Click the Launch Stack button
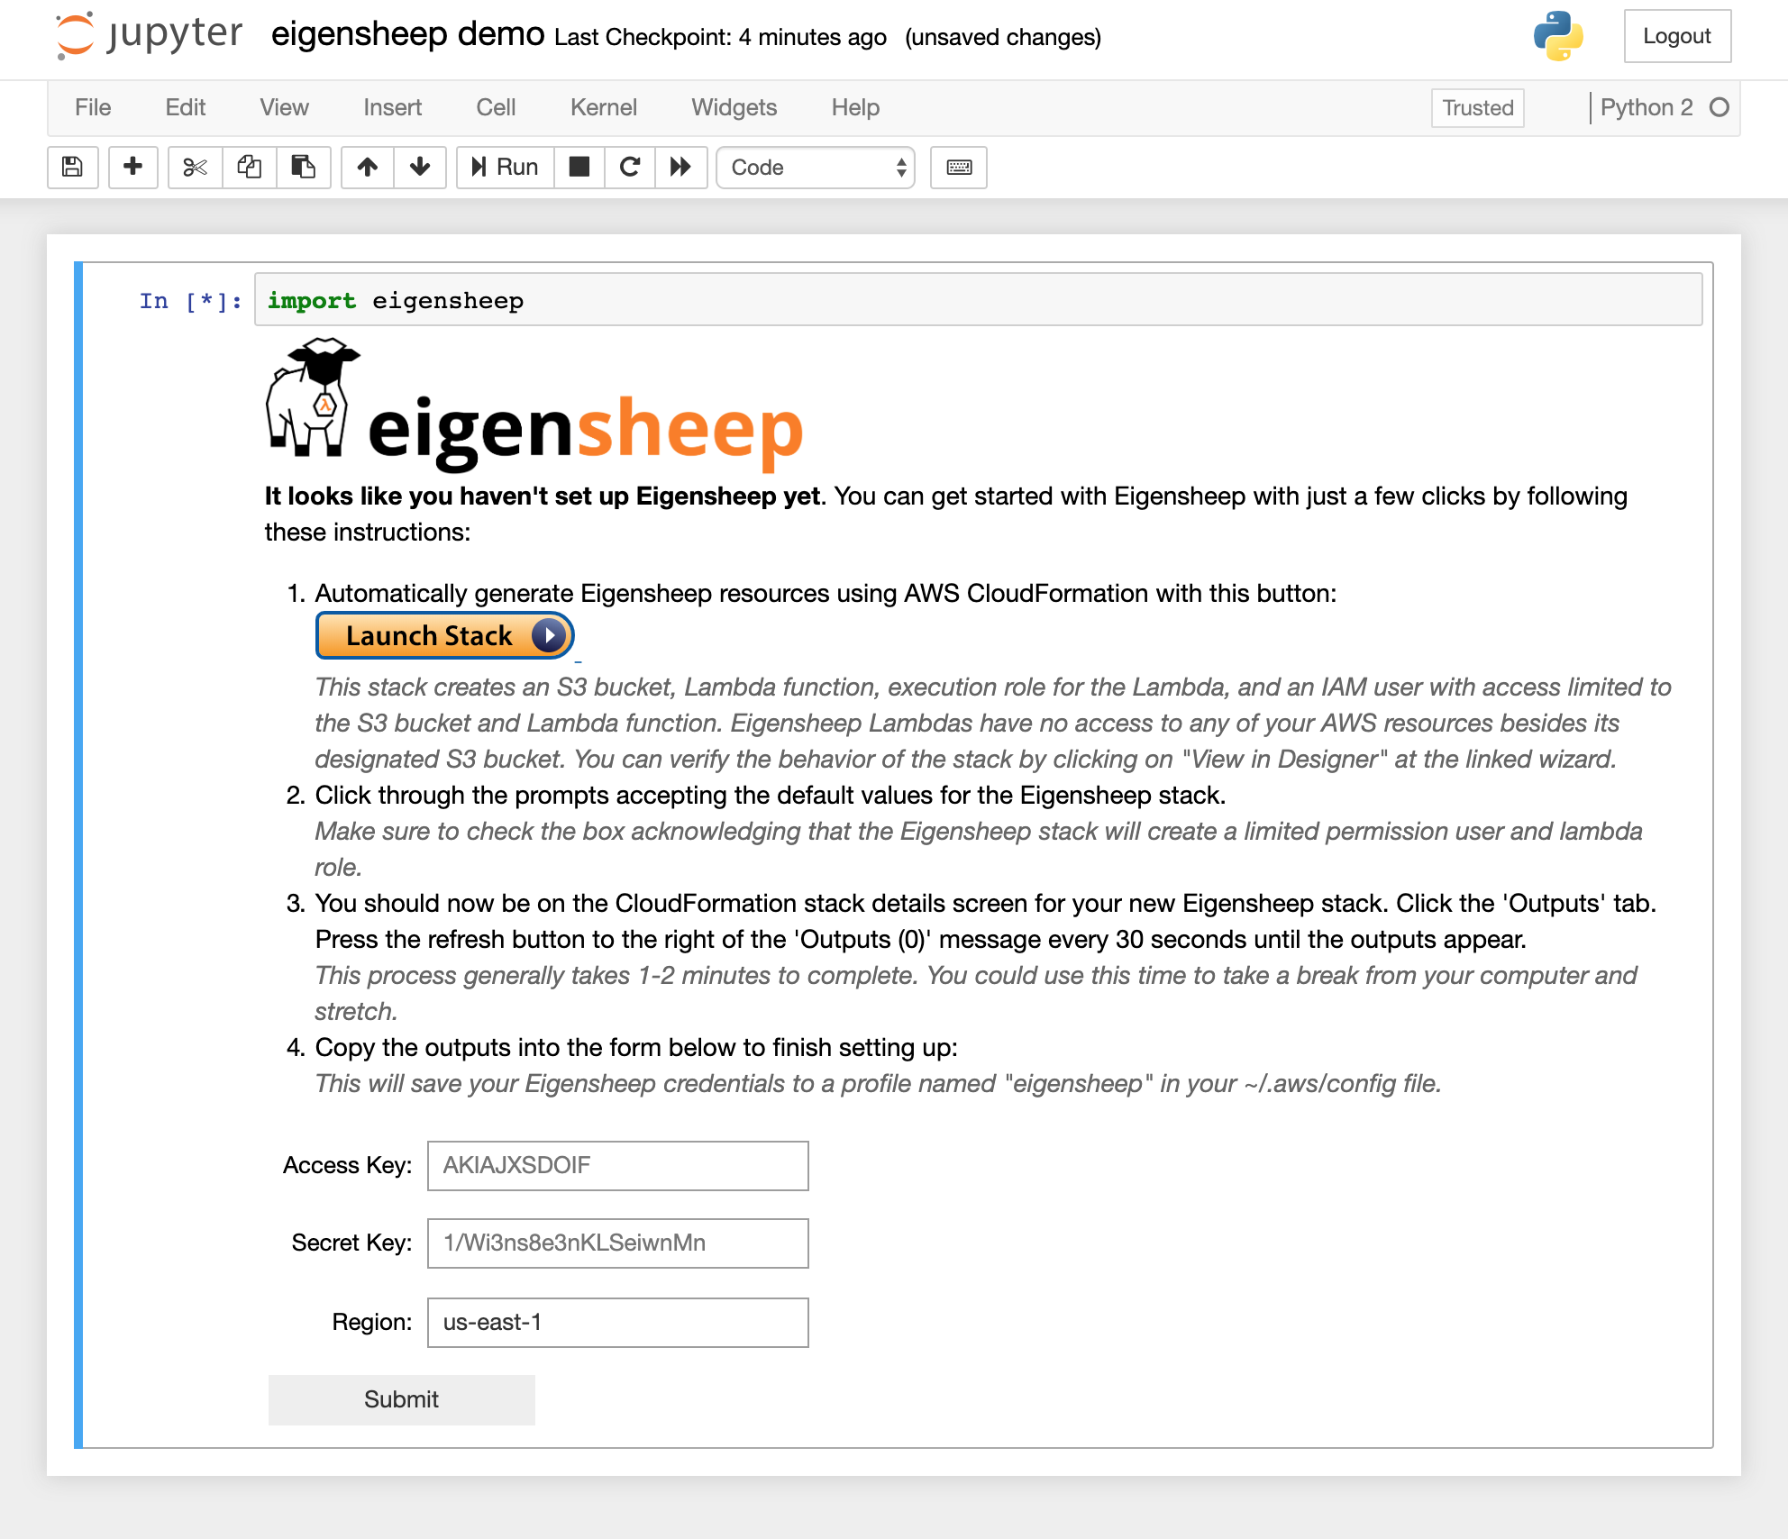This screenshot has height=1539, width=1788. point(443,635)
